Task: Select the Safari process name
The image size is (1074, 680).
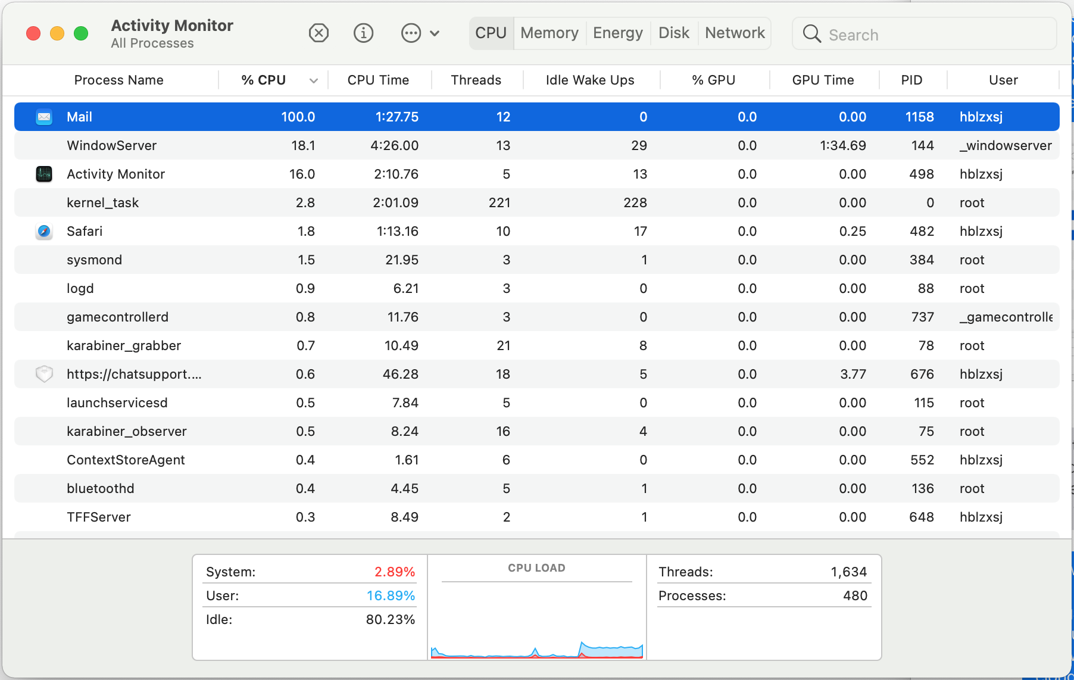Action: [85, 231]
